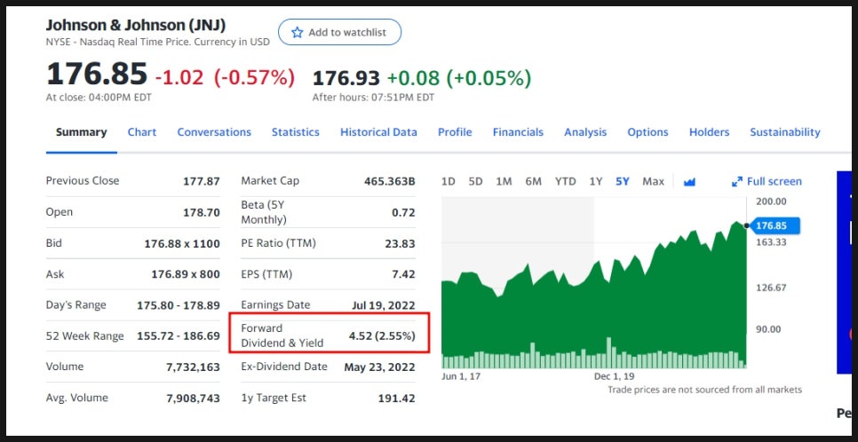Image resolution: width=858 pixels, height=442 pixels.
Task: Select Max chart range
Action: point(654,182)
